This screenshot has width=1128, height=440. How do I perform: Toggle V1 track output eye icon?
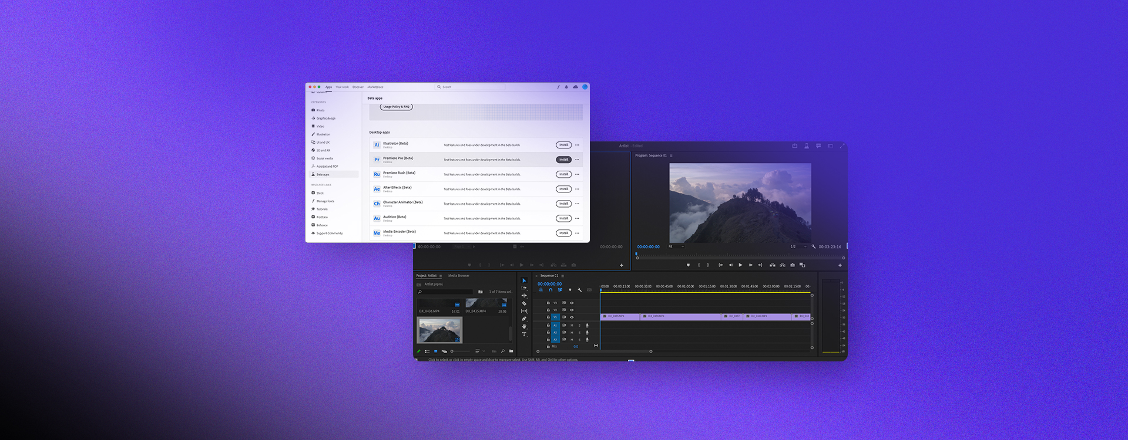[572, 317]
